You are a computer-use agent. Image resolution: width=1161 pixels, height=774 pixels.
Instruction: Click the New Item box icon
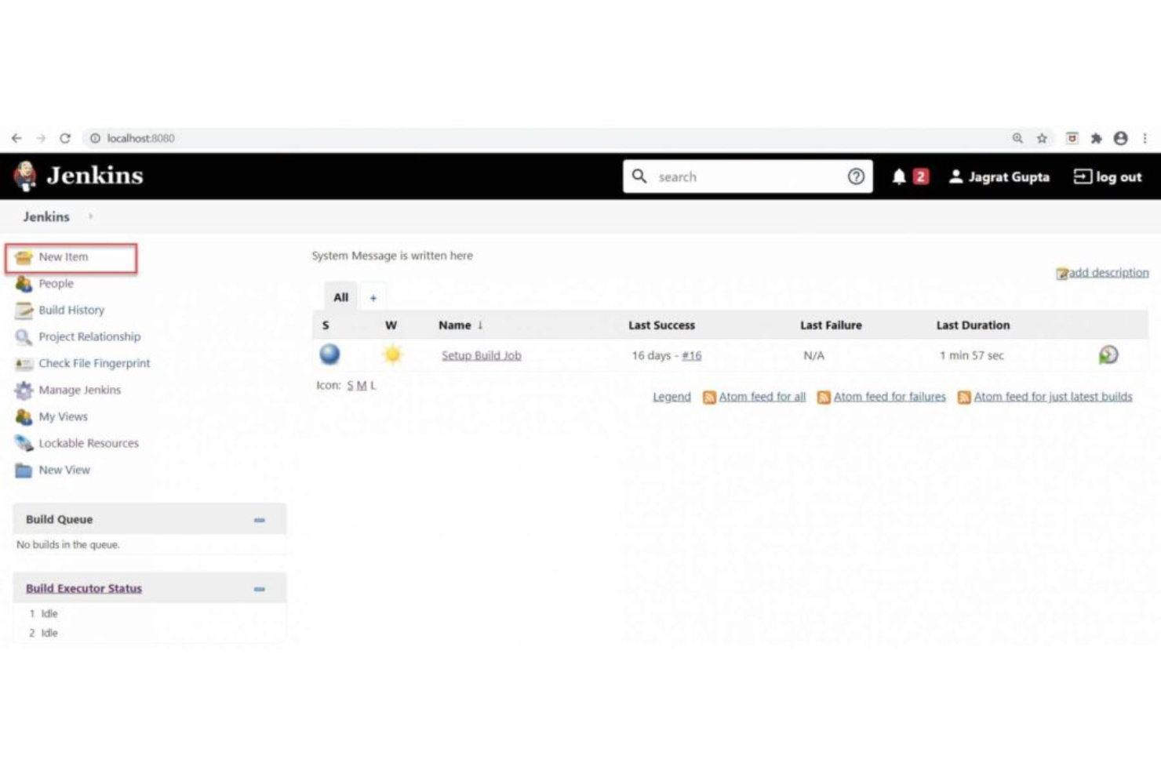click(24, 257)
